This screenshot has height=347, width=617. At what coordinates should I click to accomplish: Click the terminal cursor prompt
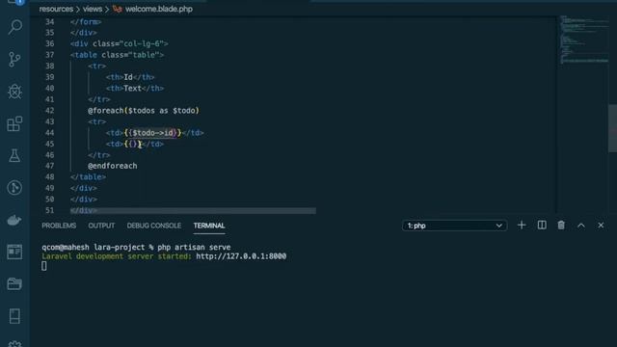pyautogui.click(x=44, y=266)
